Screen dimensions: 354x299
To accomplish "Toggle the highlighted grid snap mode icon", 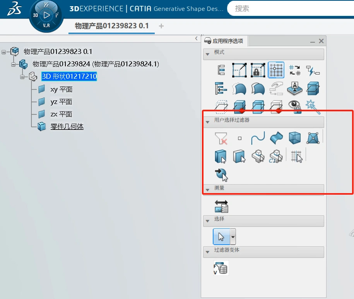I will tap(276, 70).
